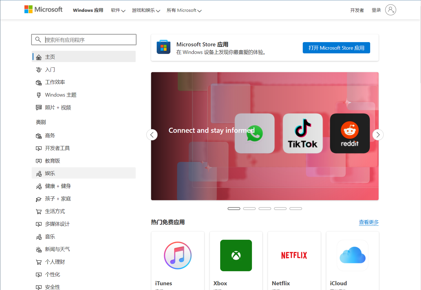Expand the 游戏和娱乐 dropdown

pyautogui.click(x=146, y=10)
